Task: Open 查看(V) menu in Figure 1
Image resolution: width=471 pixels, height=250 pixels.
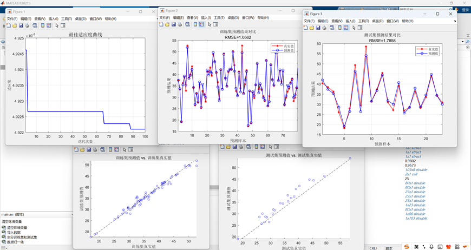Action: point(40,18)
